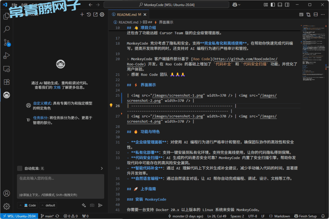Open the Search view in activity bar
The width and height of the screenshot is (329, 219).
6,29
